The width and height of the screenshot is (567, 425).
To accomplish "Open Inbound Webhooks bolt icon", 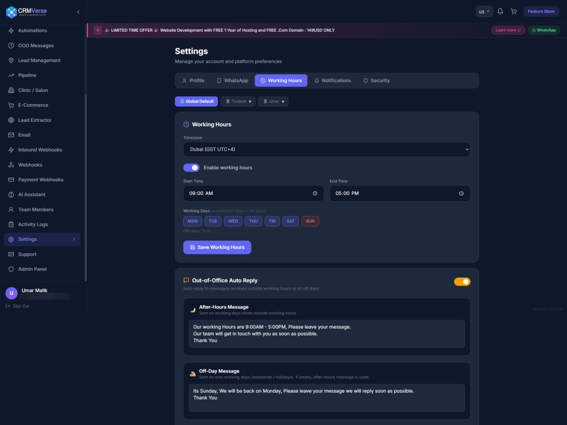I will 11,150.
